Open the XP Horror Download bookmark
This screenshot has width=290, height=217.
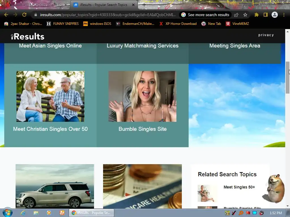pyautogui.click(x=178, y=24)
